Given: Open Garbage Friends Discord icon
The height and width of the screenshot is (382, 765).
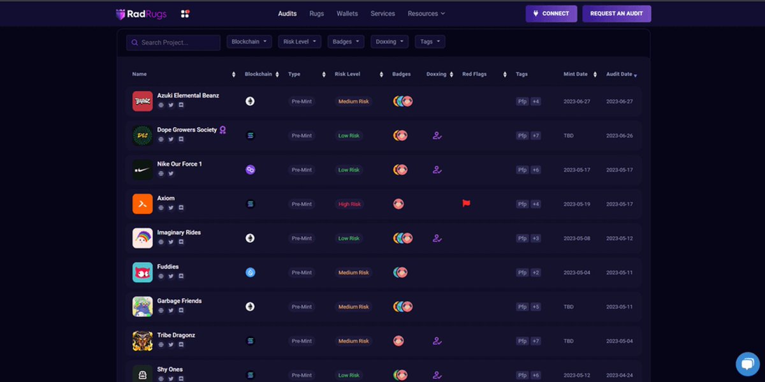Looking at the screenshot, I should pyautogui.click(x=181, y=310).
